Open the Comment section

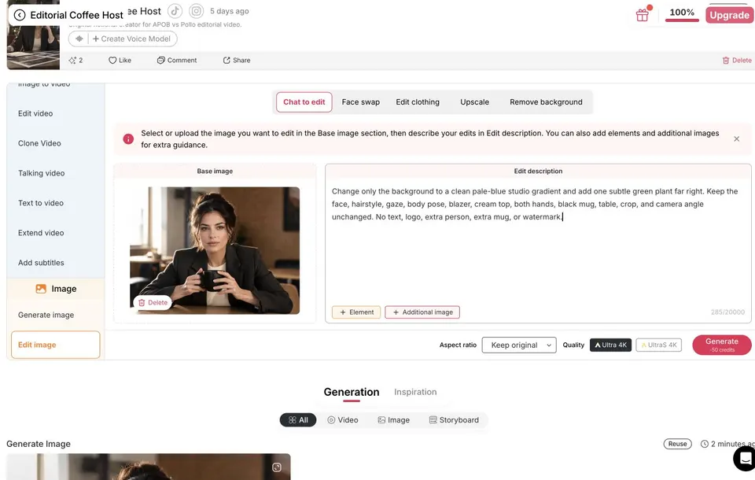click(177, 61)
